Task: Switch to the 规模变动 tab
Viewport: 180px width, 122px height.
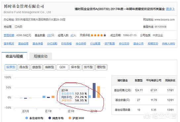Action: coord(41,56)
